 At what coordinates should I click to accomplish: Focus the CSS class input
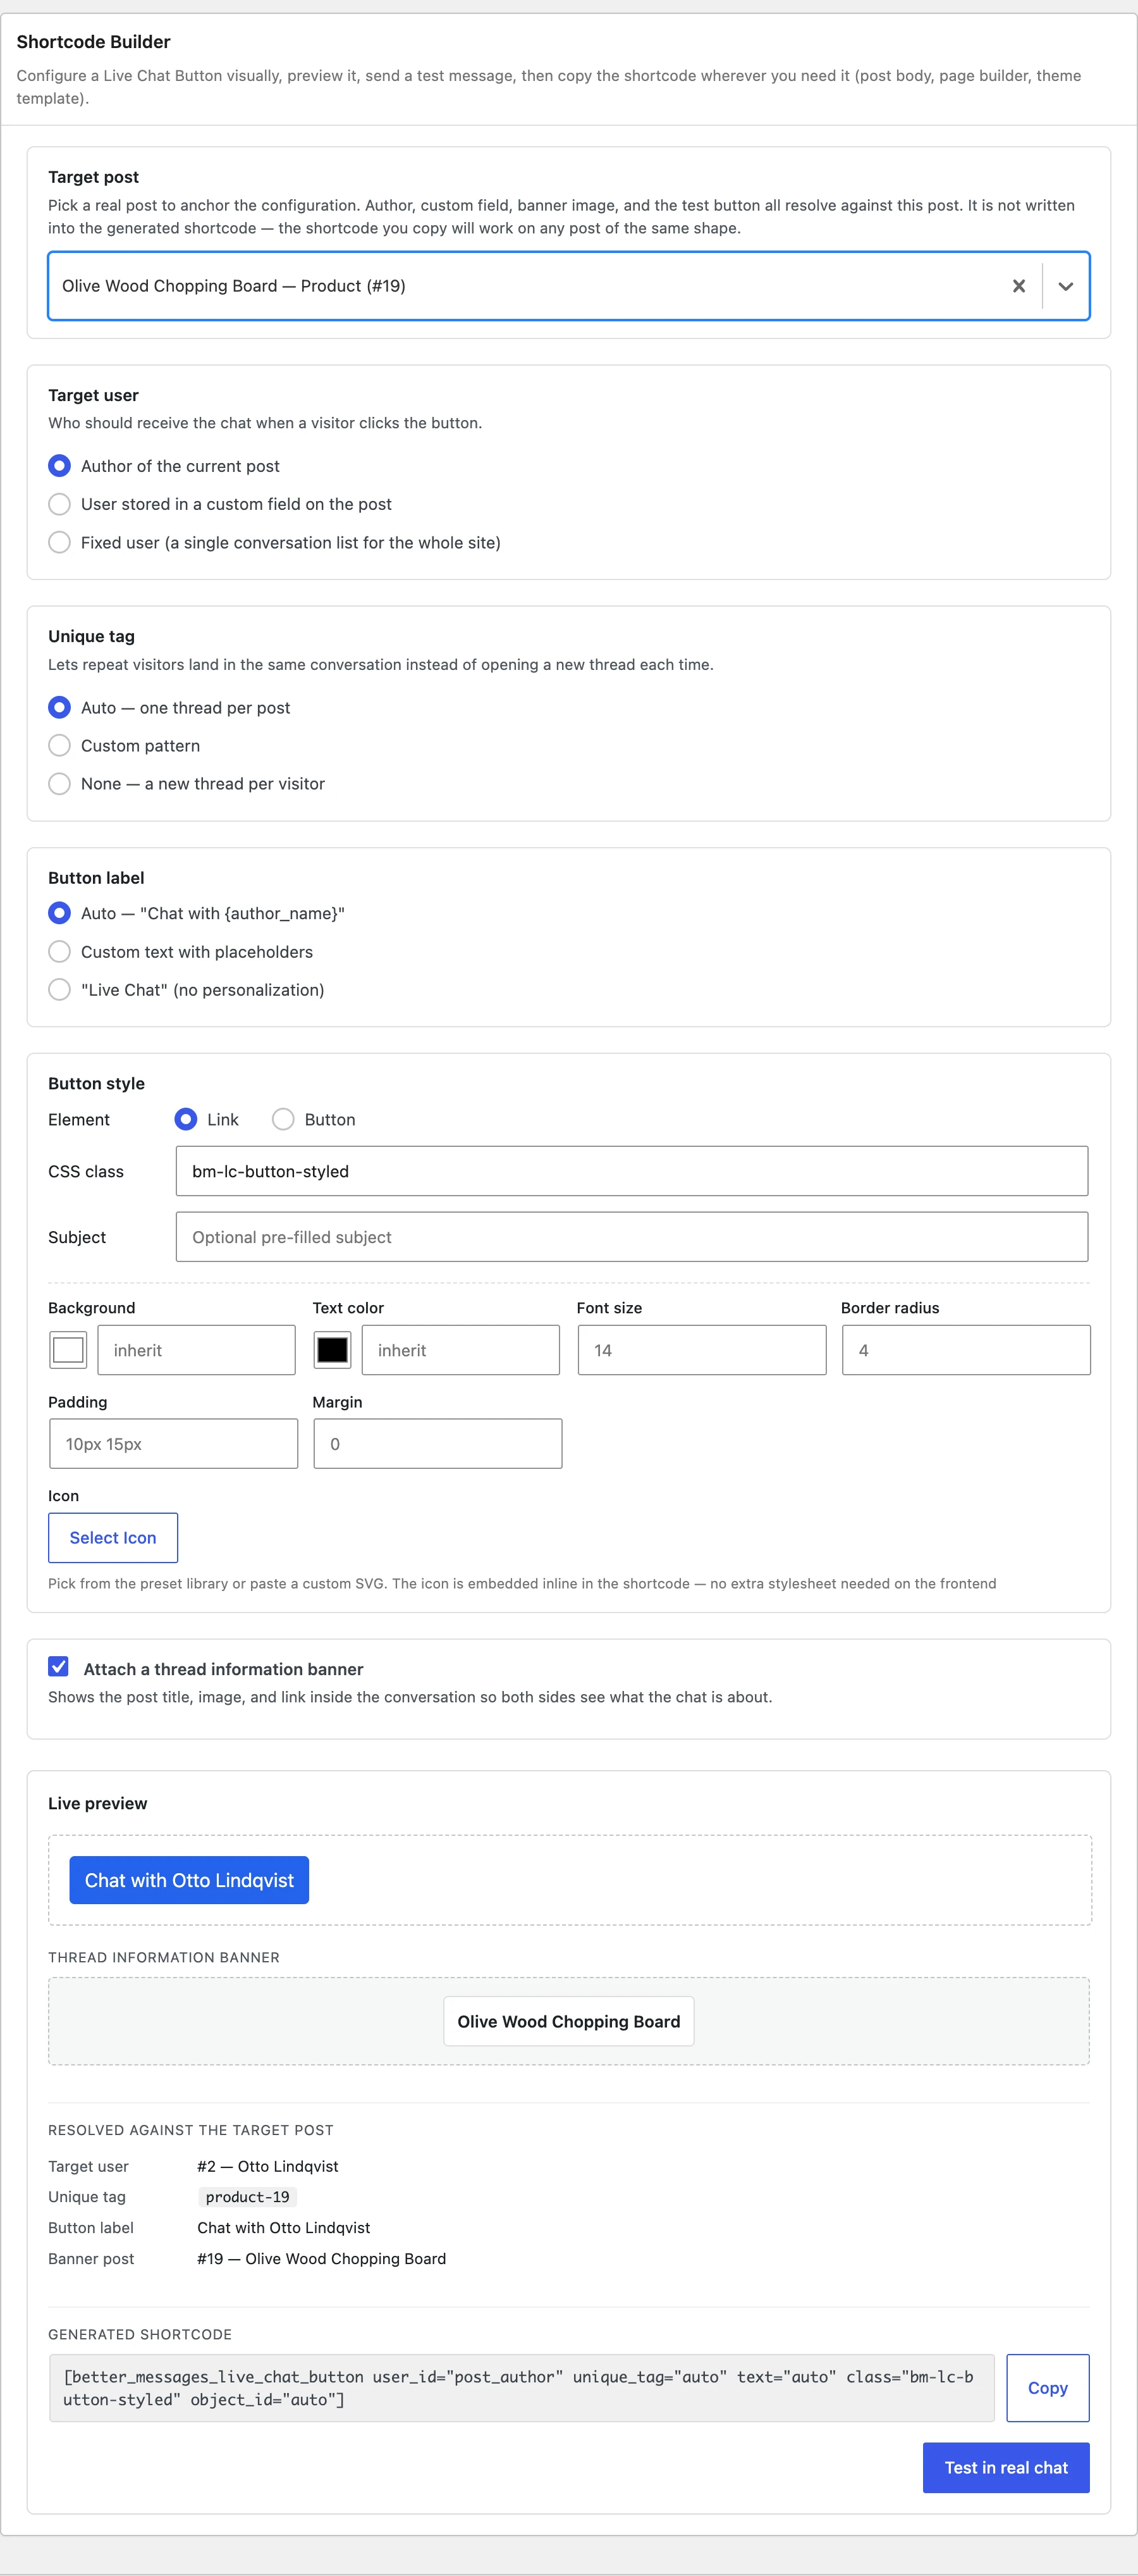(632, 1171)
